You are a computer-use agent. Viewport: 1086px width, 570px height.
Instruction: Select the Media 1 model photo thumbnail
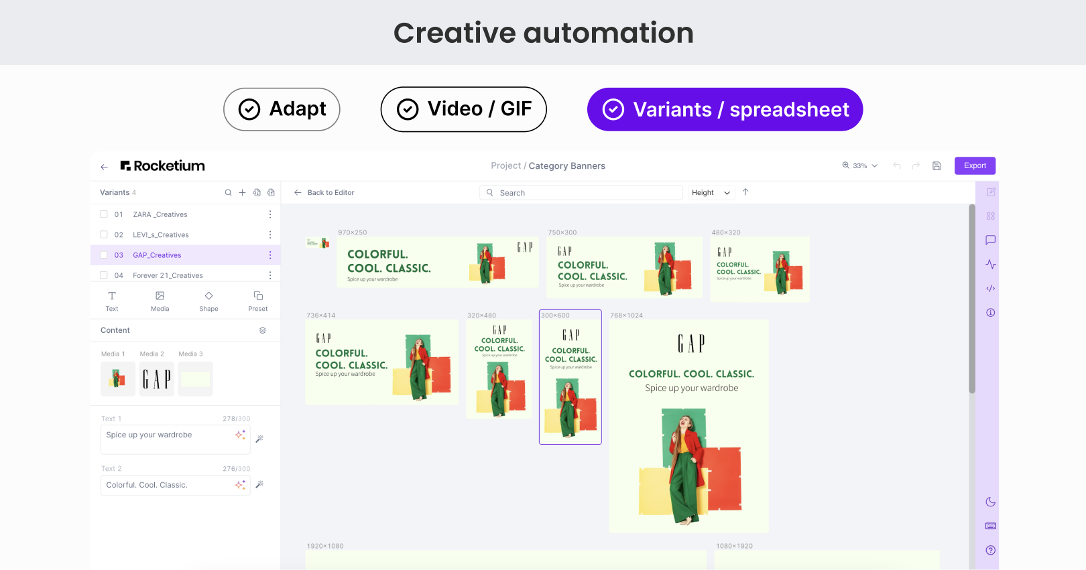[118, 379]
